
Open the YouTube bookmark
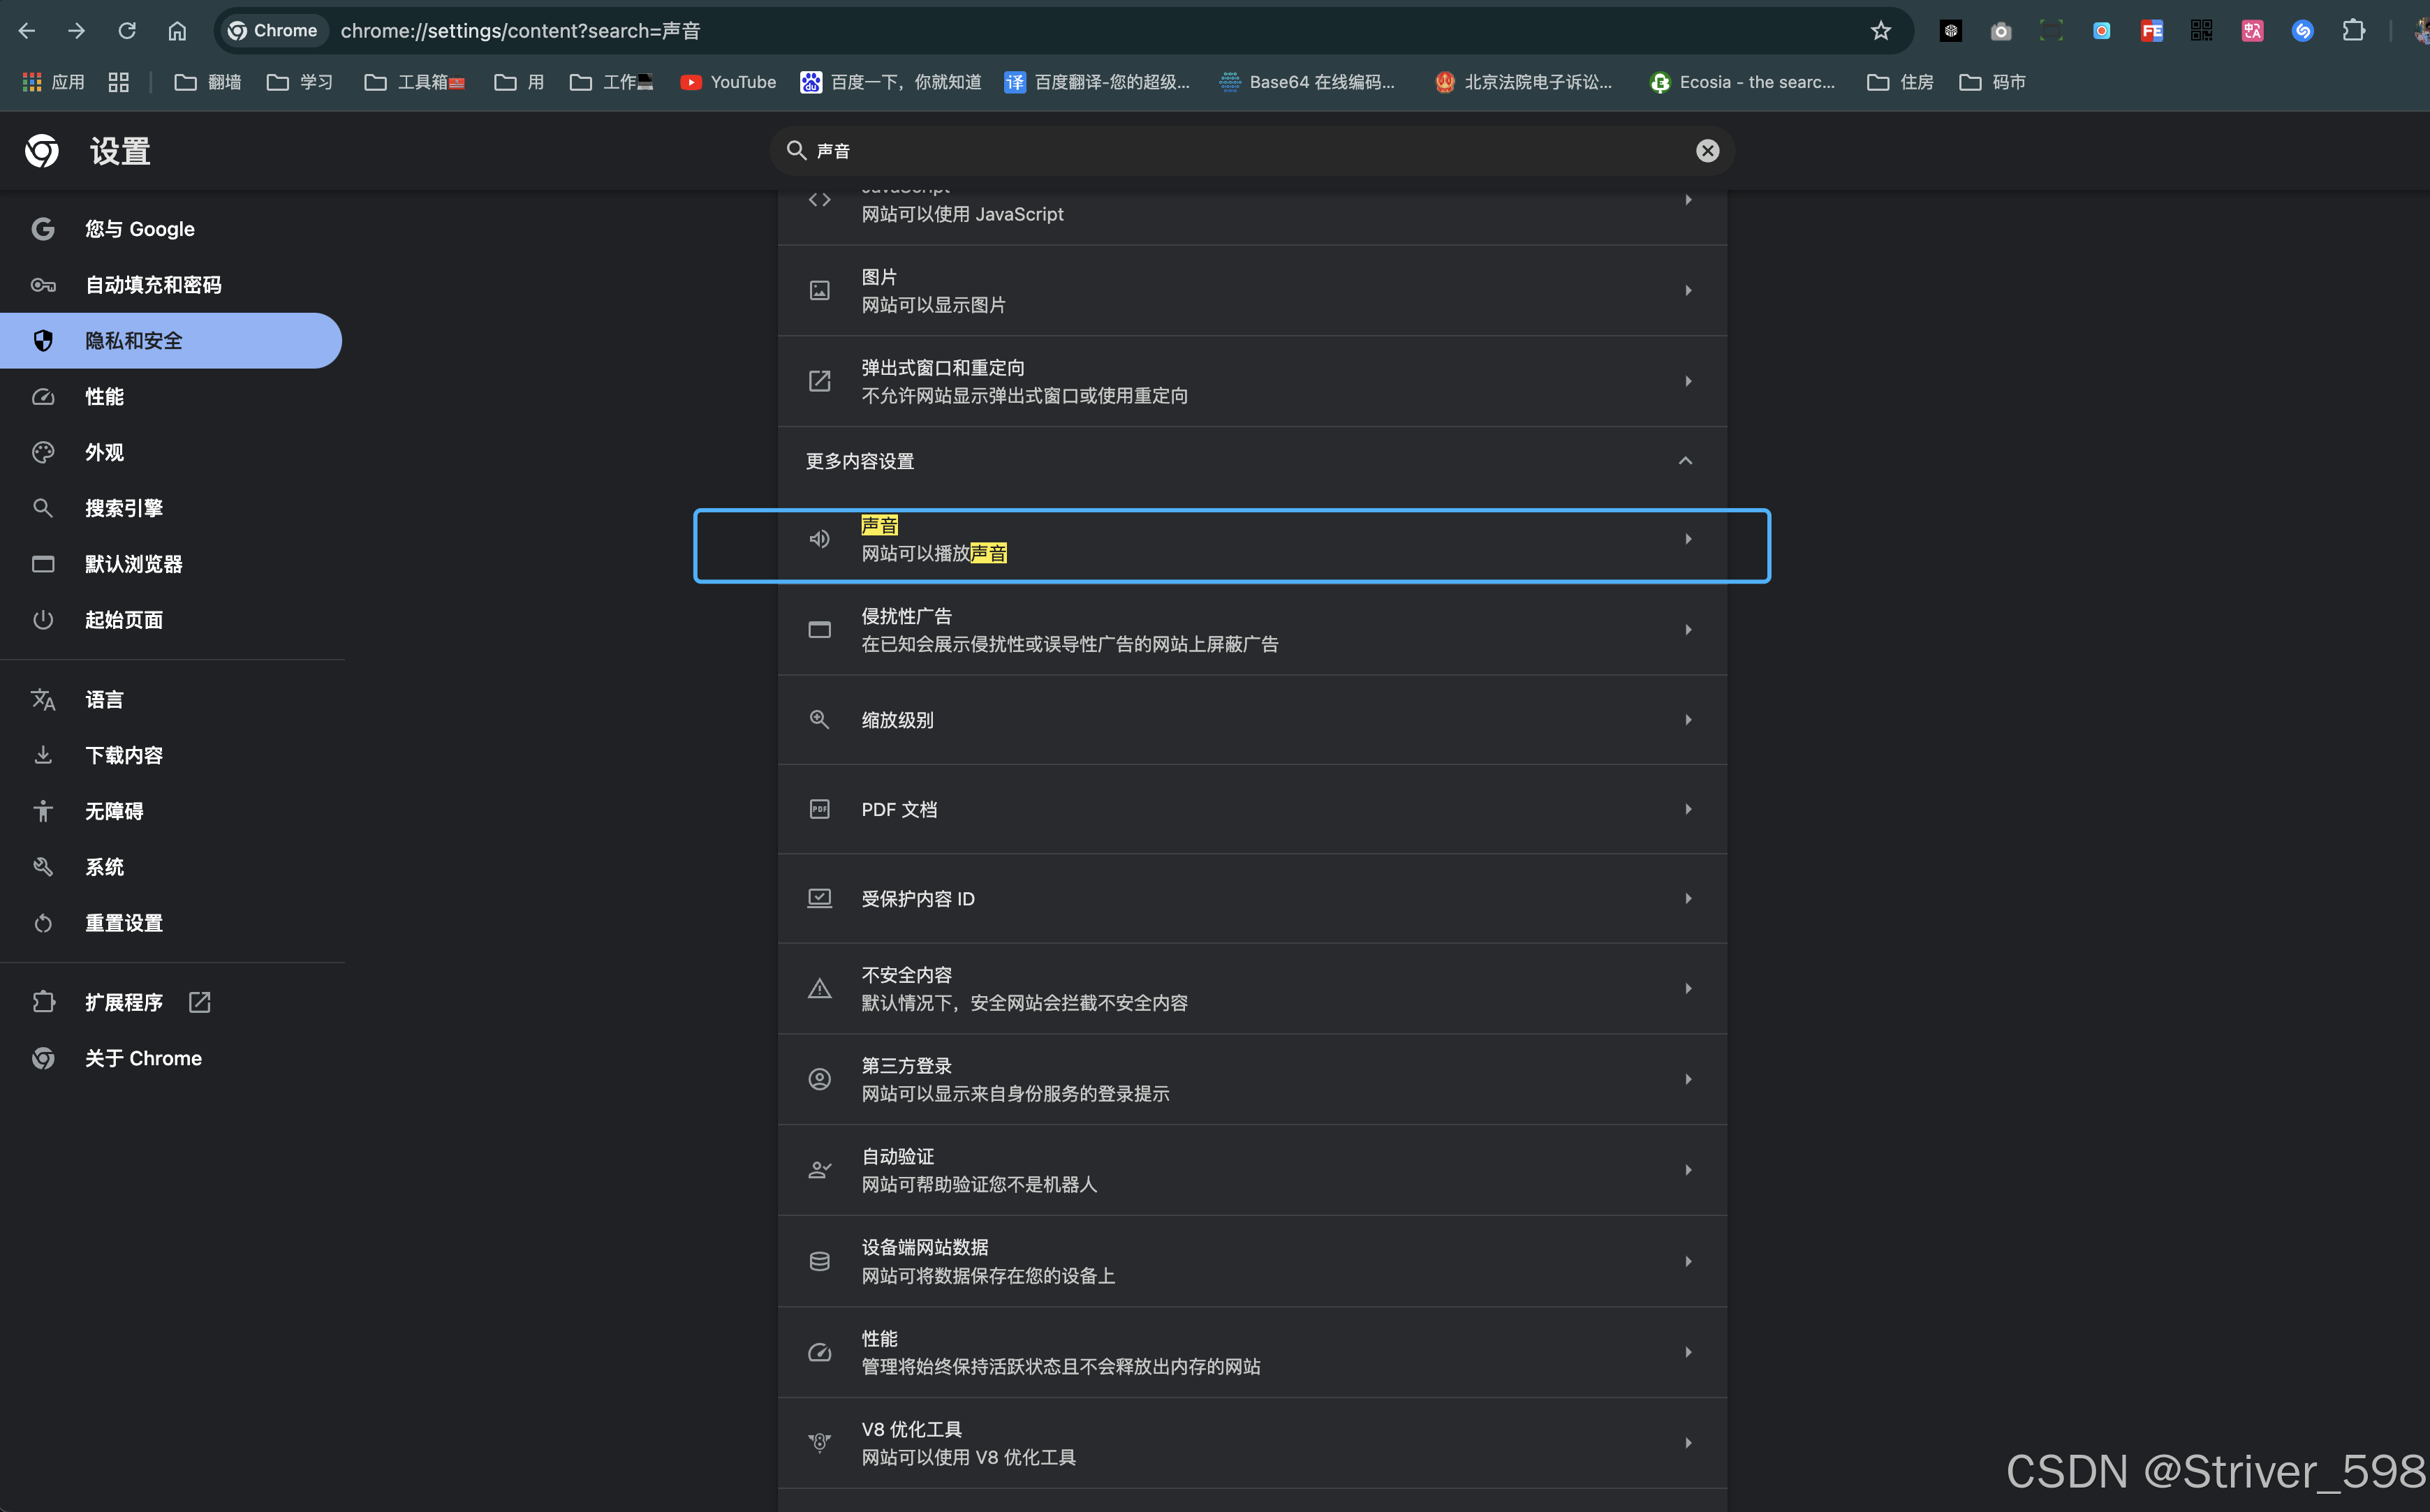728,82
